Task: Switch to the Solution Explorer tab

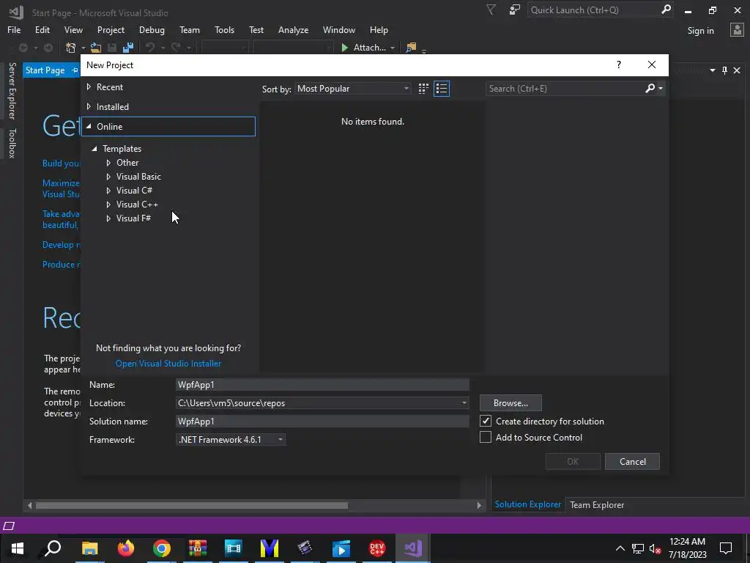Action: tap(527, 504)
